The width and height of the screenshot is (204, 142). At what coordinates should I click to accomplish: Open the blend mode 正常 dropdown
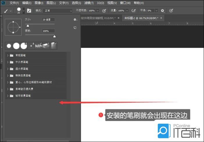[58, 10]
